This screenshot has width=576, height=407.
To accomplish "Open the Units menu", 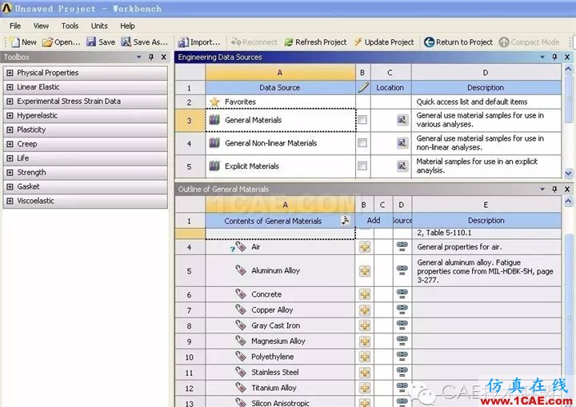I will [x=99, y=26].
